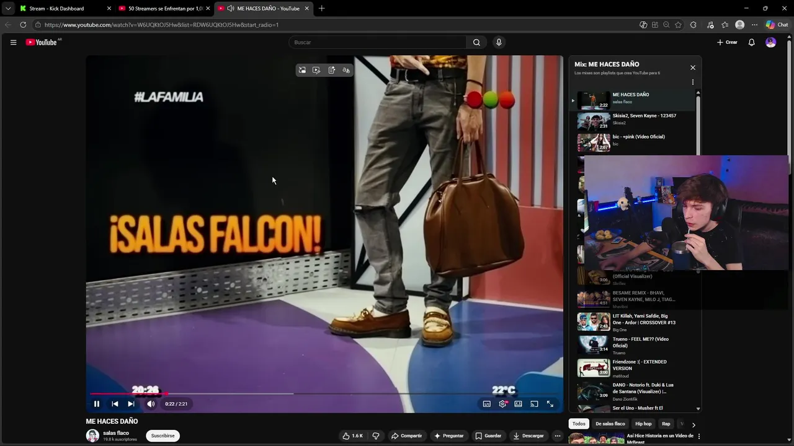This screenshot has width=794, height=446.
Task: Open the Mix playlist three-dot options
Action: (693, 82)
